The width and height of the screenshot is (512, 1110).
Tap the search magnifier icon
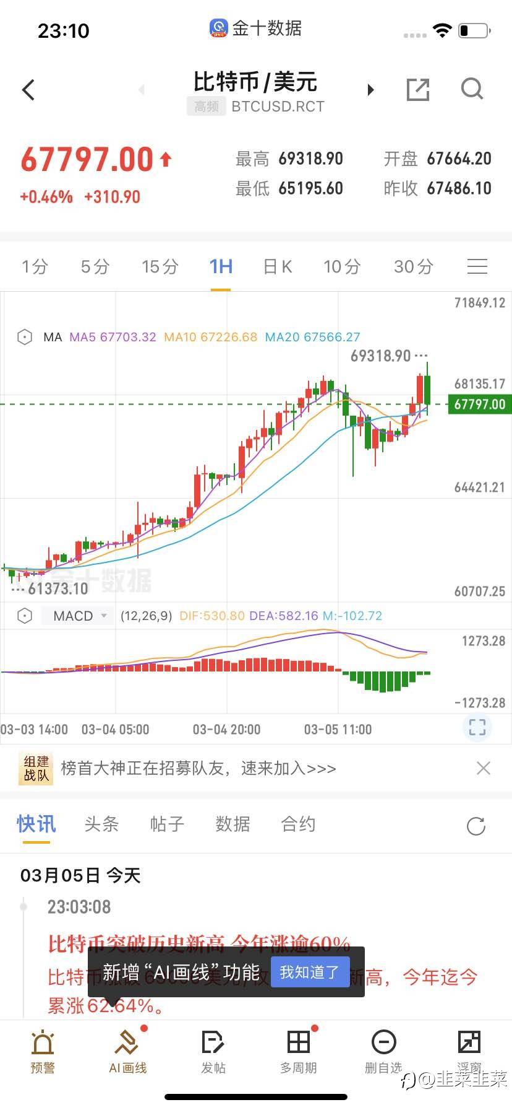tap(472, 89)
